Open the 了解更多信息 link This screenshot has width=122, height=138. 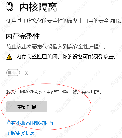[x=21, y=133]
